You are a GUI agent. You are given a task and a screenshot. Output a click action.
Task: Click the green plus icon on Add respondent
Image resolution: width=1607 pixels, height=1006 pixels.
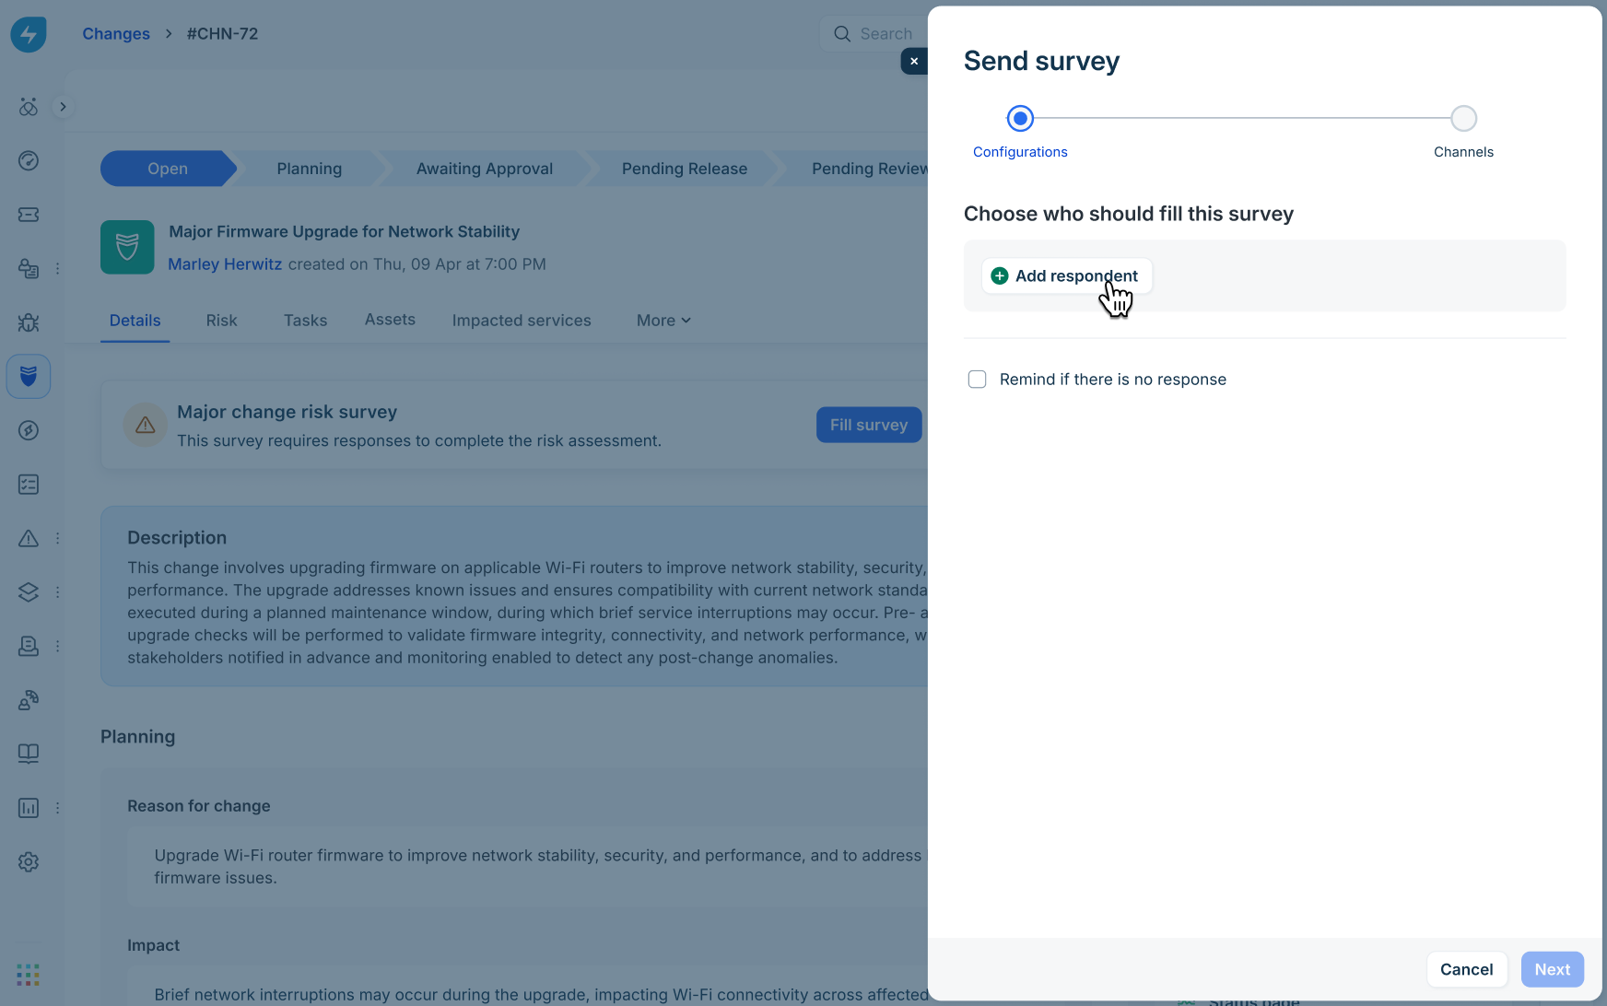point(999,275)
